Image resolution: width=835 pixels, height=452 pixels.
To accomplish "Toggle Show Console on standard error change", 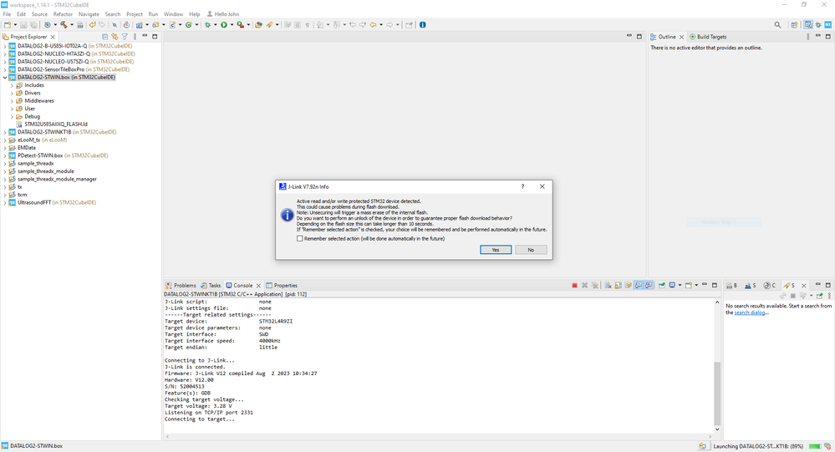I will click(x=649, y=286).
